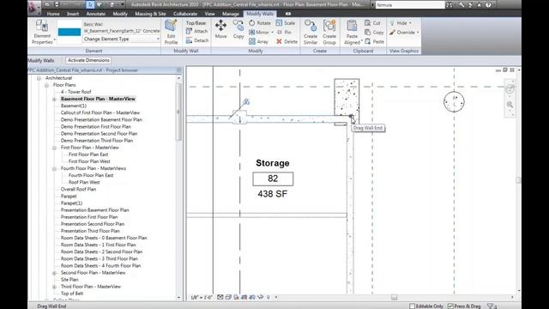Click the blue wall type preview swatch
This screenshot has width=549, height=309.
pyautogui.click(x=69, y=32)
